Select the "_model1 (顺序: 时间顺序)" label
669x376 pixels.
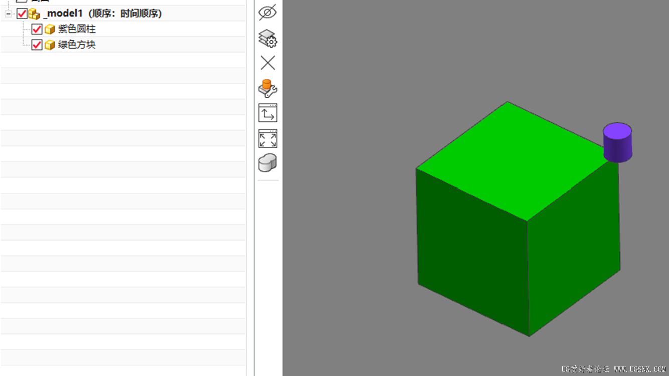(103, 14)
